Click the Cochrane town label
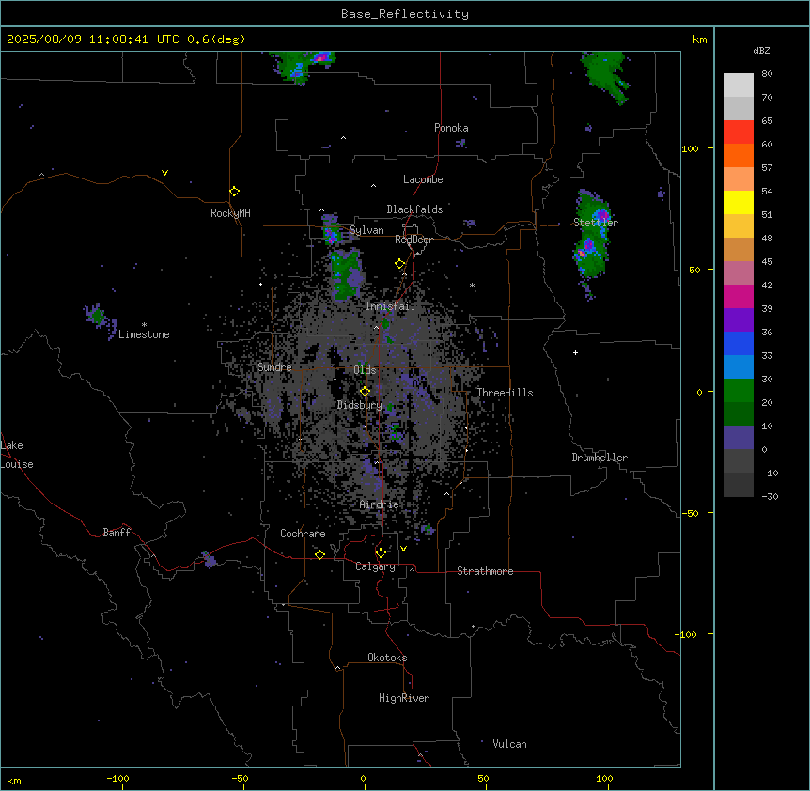The width and height of the screenshot is (810, 791). click(303, 534)
